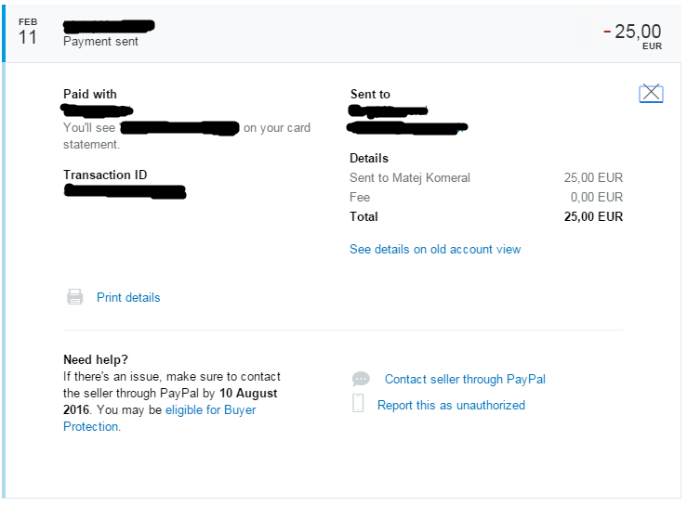The width and height of the screenshot is (687, 506).
Task: Click the FEB 11 date label
Action: [28, 32]
